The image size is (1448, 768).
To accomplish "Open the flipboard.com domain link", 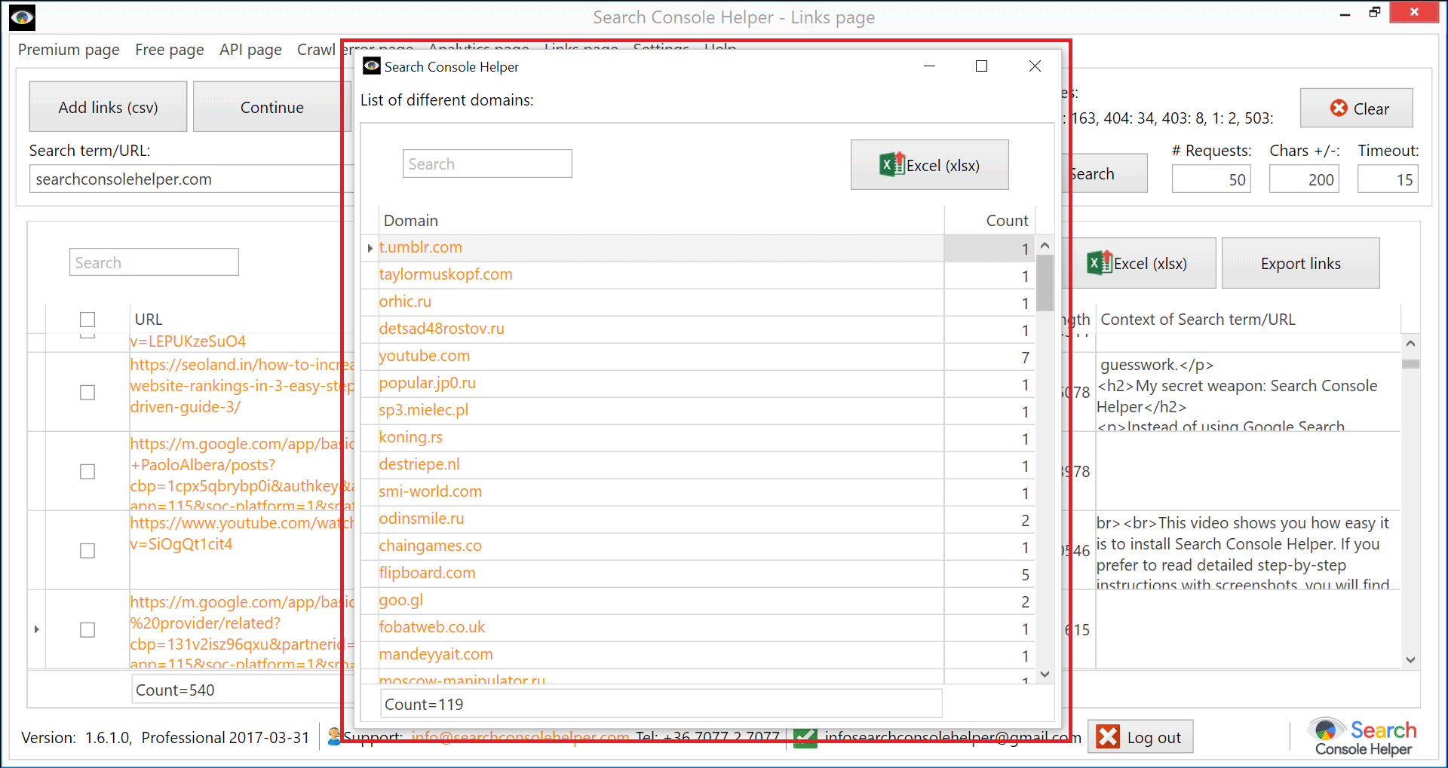I will coord(427,573).
